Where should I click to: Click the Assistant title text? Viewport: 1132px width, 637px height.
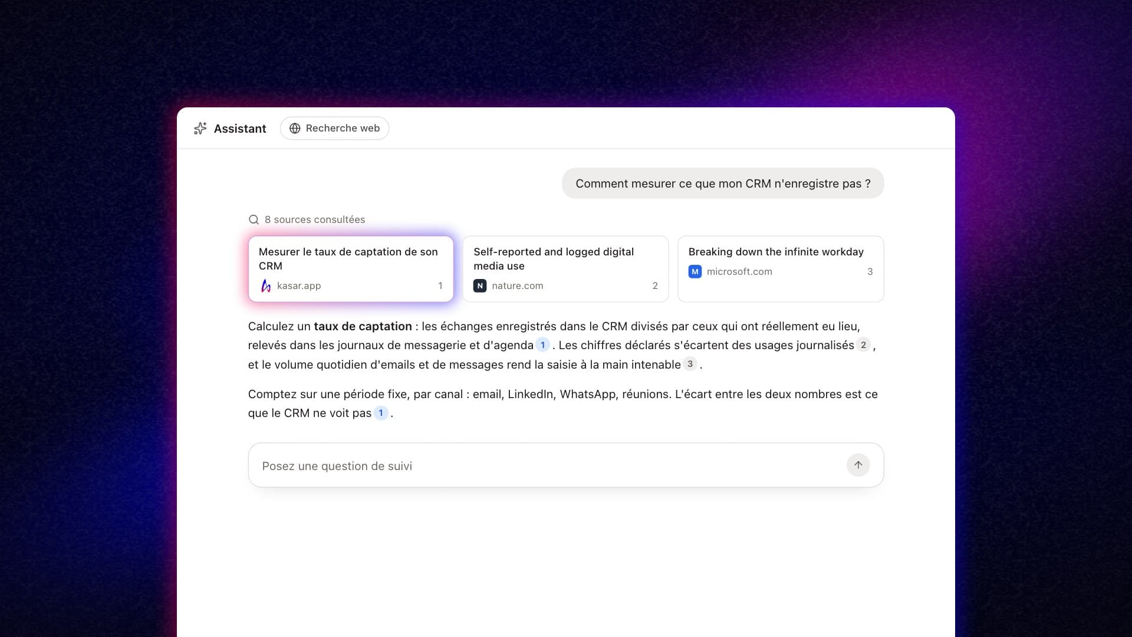[x=240, y=129]
